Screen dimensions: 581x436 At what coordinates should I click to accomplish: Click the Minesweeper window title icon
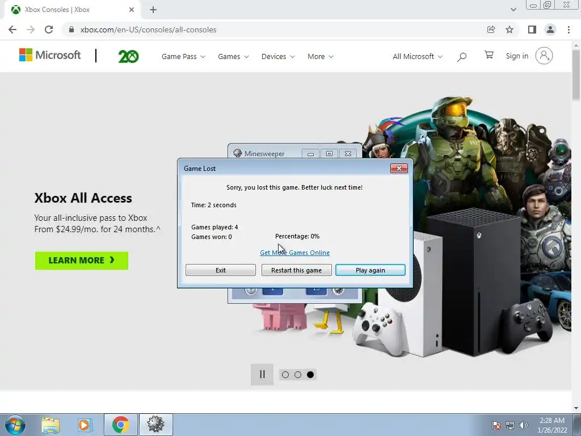point(238,153)
